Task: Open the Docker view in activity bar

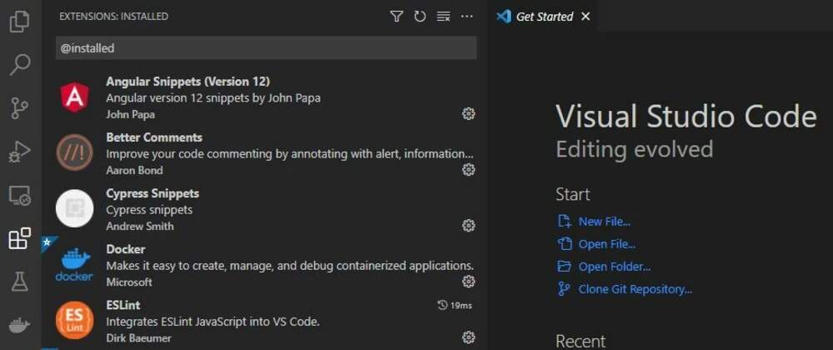Action: [20, 324]
